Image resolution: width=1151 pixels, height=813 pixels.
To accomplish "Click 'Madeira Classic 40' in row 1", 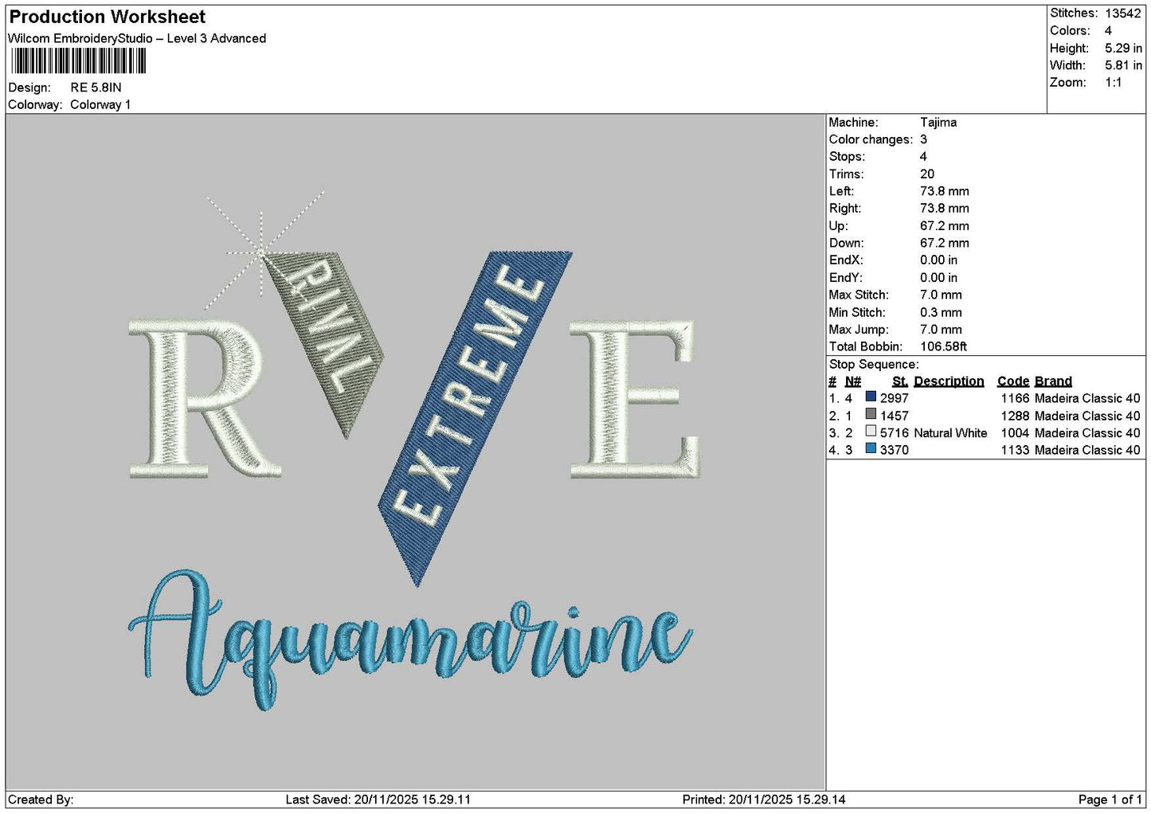I will coord(1087,398).
